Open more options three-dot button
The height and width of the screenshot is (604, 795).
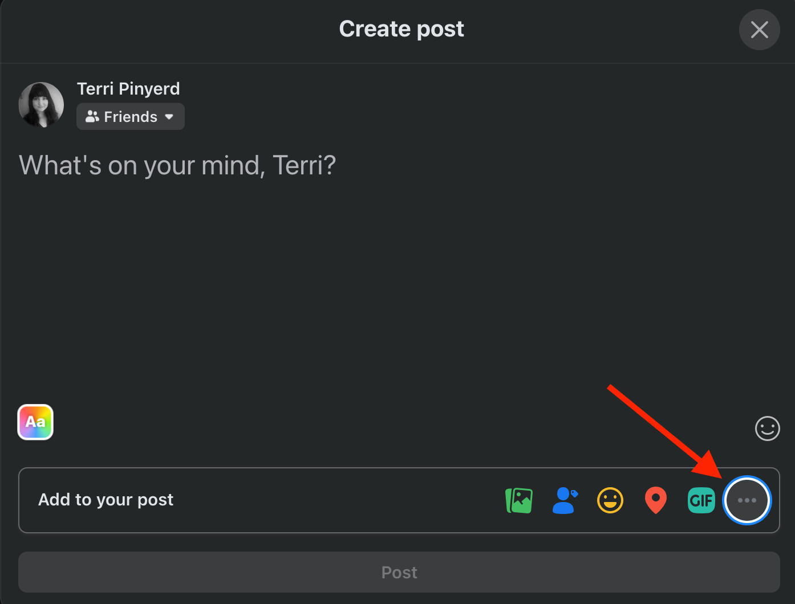pos(747,500)
